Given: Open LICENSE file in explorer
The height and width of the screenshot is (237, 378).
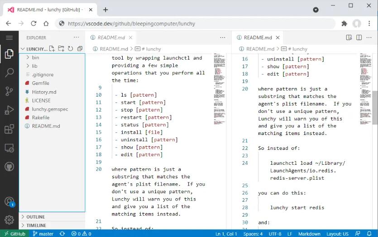Looking at the screenshot, I should [x=52, y=101].
